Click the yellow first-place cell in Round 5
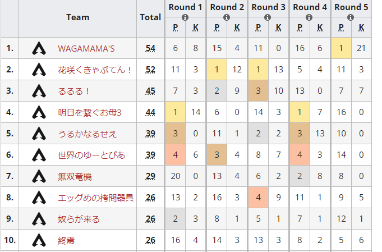The image size is (382, 252). (x=340, y=48)
